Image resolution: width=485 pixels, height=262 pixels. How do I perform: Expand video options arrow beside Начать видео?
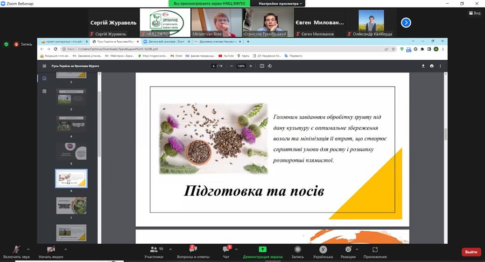click(x=65, y=249)
